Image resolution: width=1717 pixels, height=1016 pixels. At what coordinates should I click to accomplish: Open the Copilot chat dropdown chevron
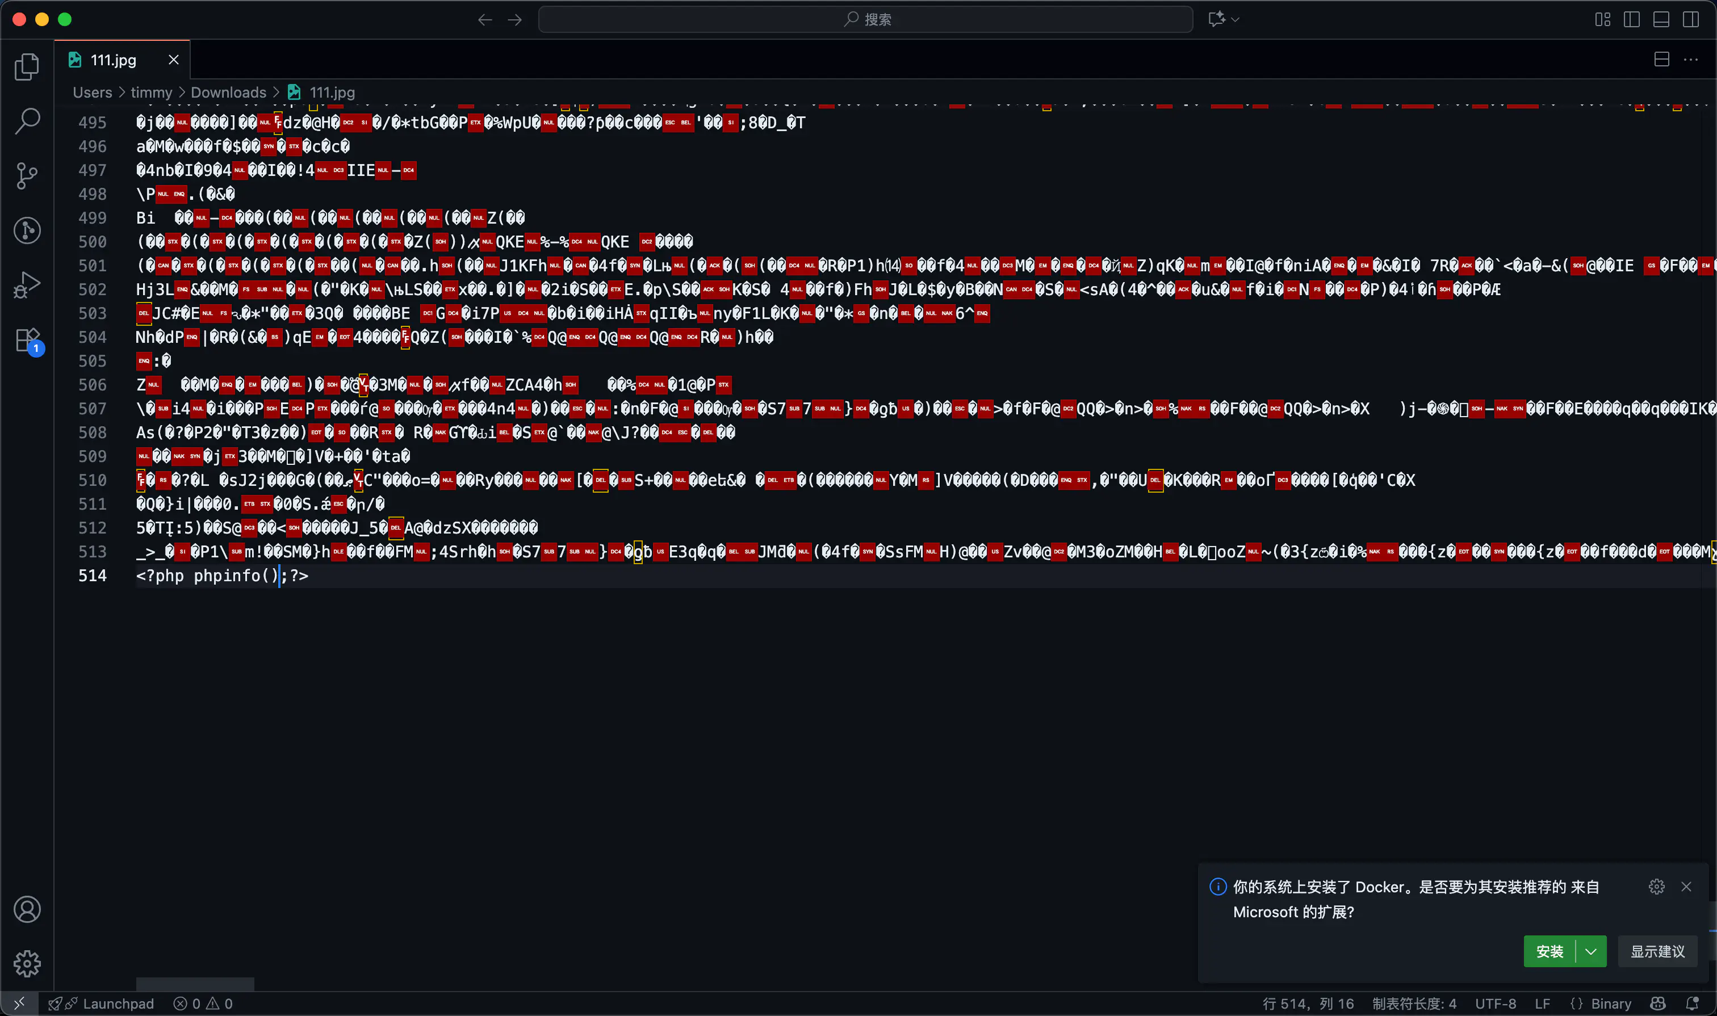1235,19
